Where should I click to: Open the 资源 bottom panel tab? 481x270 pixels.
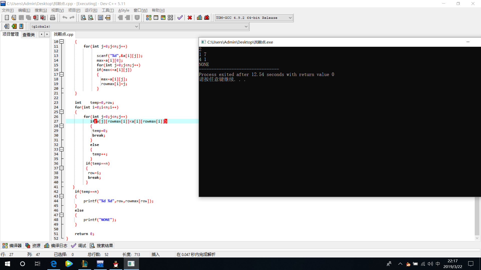coord(33,246)
